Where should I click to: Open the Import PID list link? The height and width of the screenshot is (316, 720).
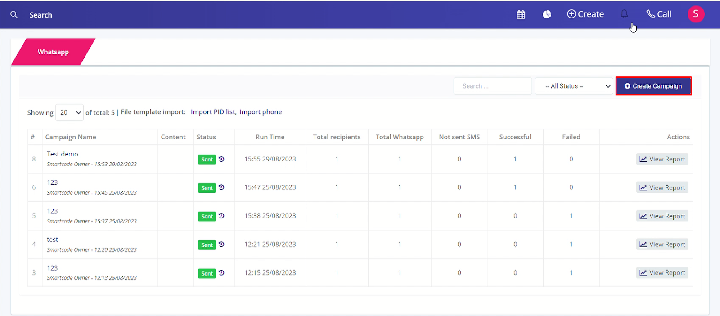pyautogui.click(x=212, y=112)
